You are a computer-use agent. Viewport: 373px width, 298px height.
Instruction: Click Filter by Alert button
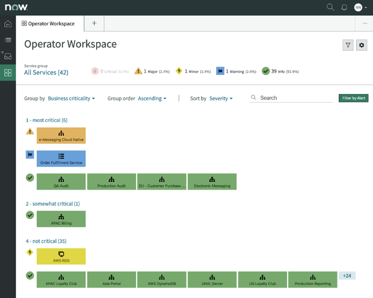pos(353,98)
